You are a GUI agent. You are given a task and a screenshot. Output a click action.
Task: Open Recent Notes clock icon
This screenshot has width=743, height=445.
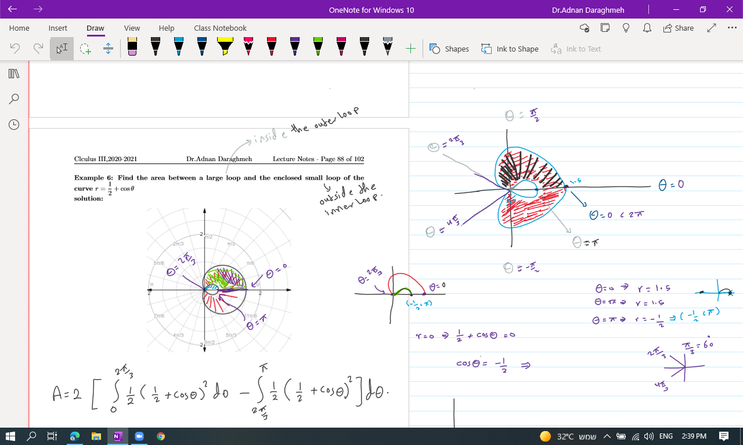(14, 124)
